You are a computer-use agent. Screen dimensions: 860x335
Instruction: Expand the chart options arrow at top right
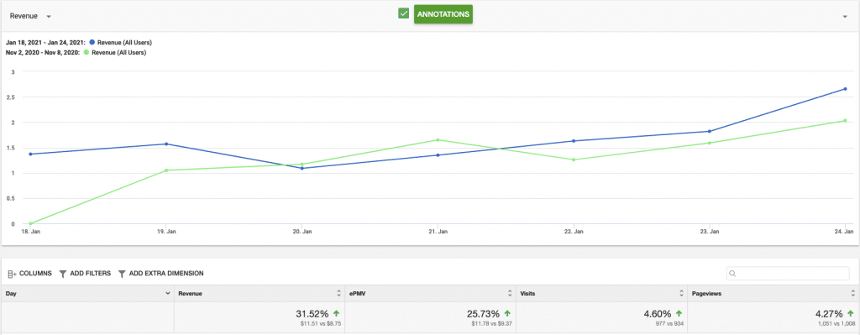click(x=845, y=17)
